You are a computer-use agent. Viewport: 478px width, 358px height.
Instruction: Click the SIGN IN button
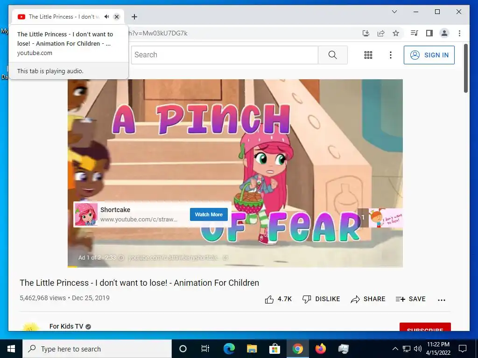coord(429,55)
